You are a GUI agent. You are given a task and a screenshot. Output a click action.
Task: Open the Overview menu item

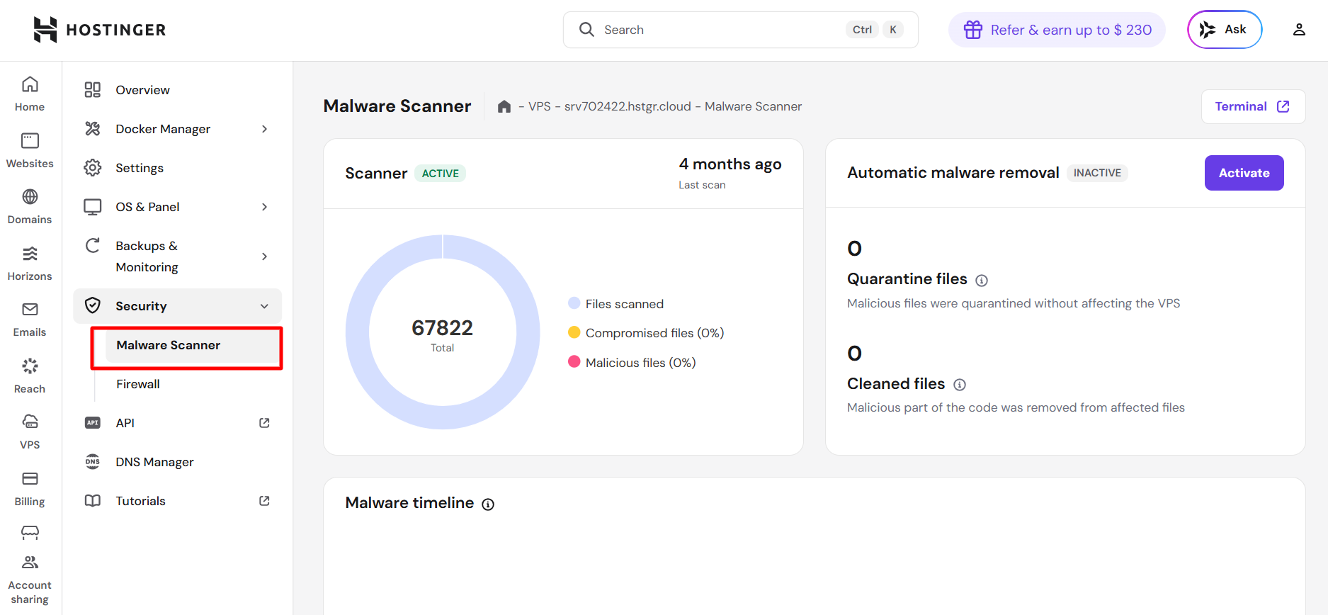coord(178,90)
